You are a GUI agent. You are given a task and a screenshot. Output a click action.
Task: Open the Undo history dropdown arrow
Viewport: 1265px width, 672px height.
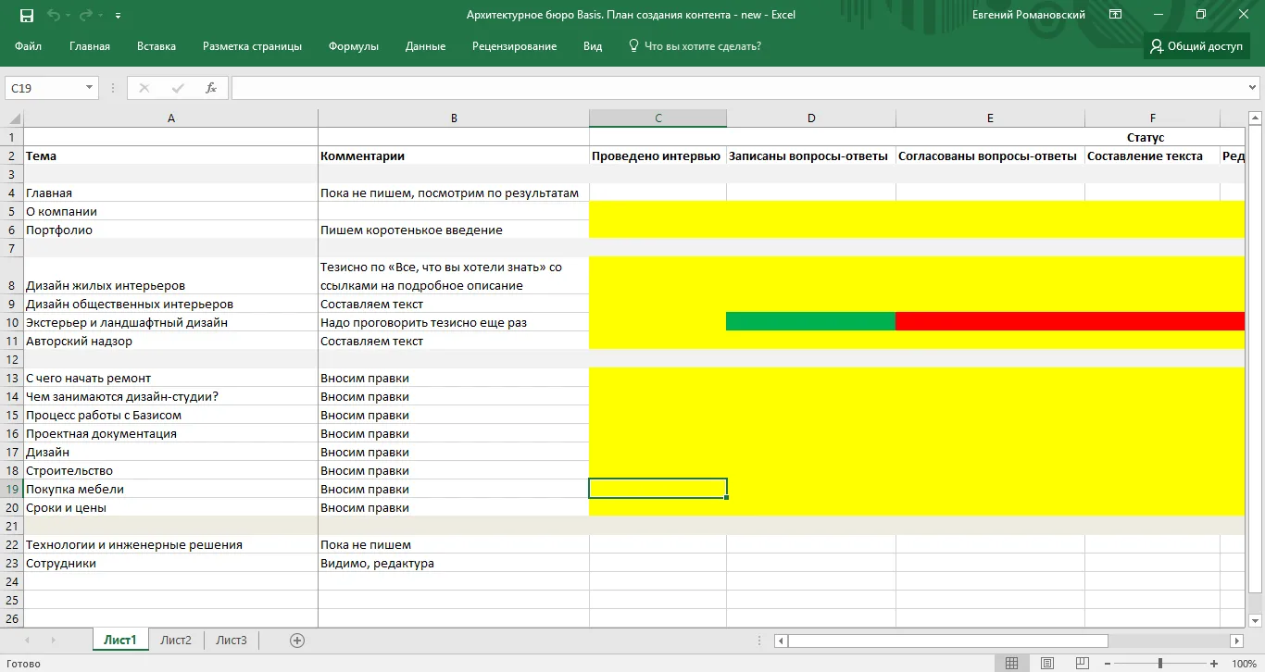67,16
